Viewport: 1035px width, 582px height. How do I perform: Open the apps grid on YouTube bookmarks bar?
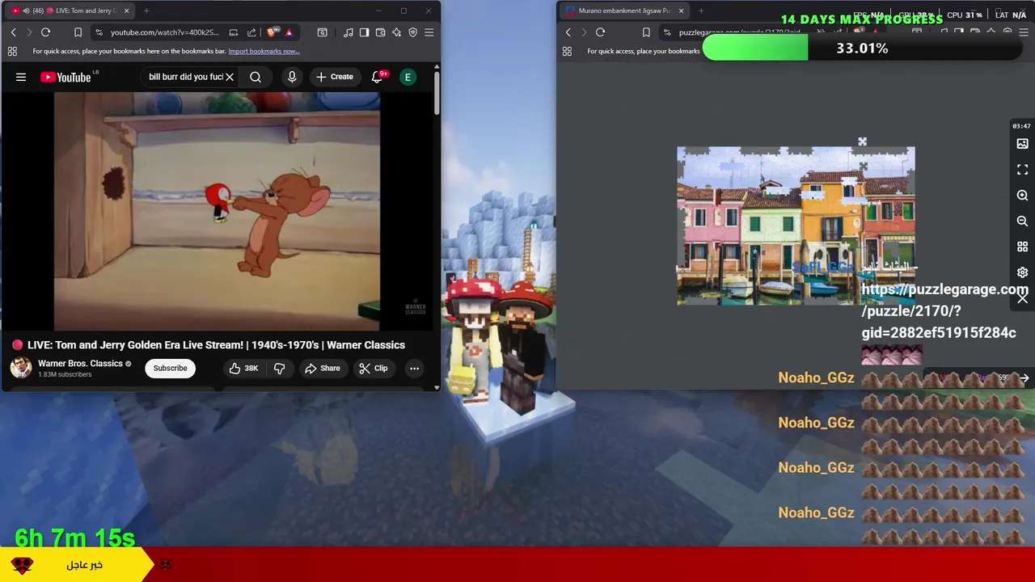(x=12, y=51)
